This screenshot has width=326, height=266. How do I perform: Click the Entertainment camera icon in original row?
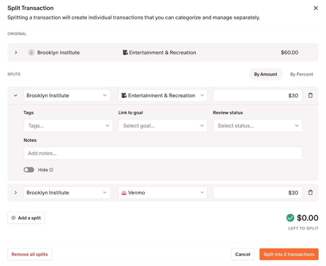coord(125,52)
